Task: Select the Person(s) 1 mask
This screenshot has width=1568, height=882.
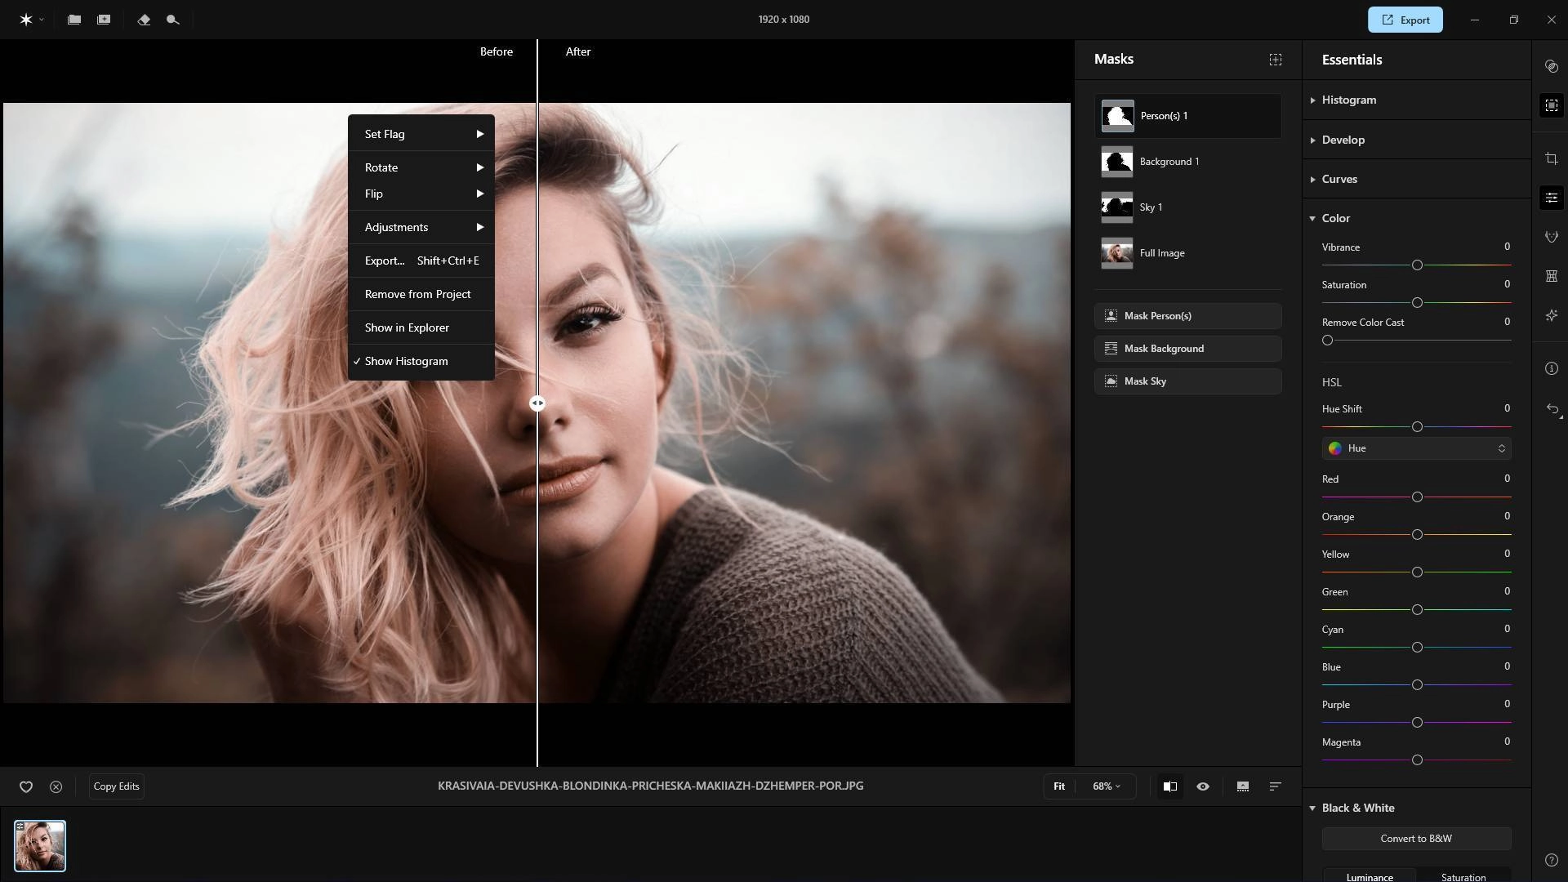Action: [1187, 116]
